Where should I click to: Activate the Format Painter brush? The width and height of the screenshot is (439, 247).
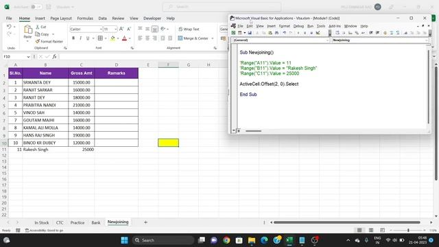38,41
